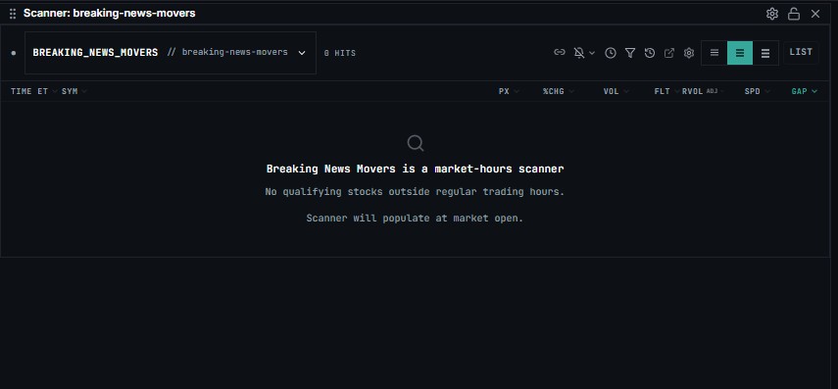
Task: Close the breaking-news-movers scanner widget
Action: 815,14
